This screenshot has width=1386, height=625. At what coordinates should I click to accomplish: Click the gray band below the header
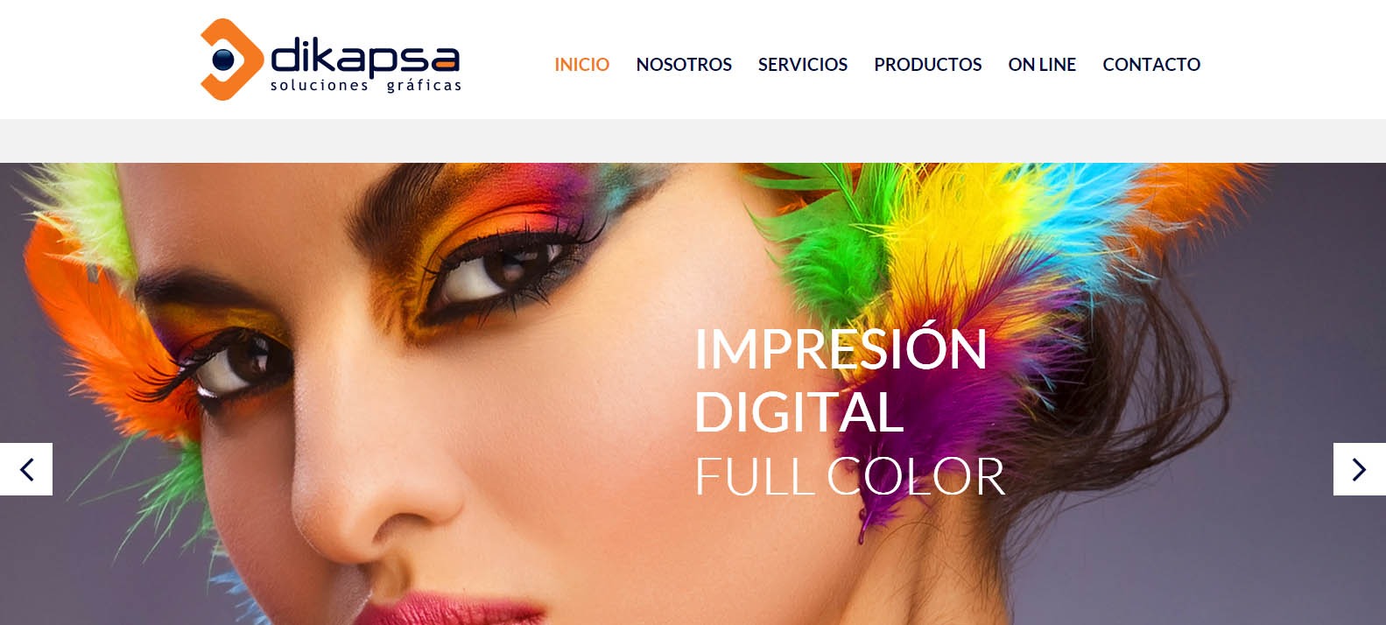pyautogui.click(x=693, y=141)
